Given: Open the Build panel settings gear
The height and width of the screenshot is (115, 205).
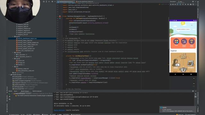Looking at the screenshot, I should coord(193,91).
